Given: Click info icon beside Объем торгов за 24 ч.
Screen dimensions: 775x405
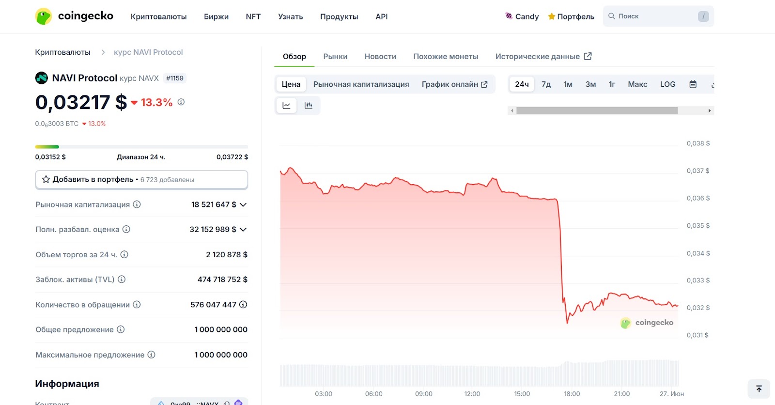Looking at the screenshot, I should tap(124, 254).
